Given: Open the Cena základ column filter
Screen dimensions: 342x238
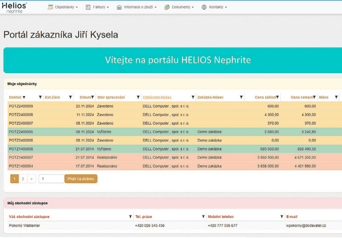Looking at the screenshot, I should [x=277, y=97].
